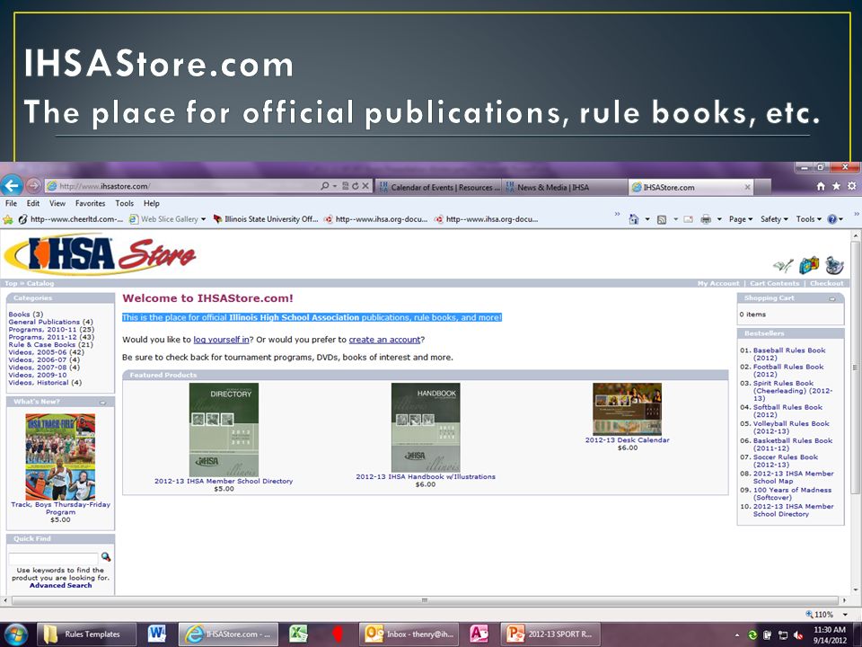Viewport: 862px width, 647px height.
Task: Open the Rule & Case Books category
Action: (43, 344)
